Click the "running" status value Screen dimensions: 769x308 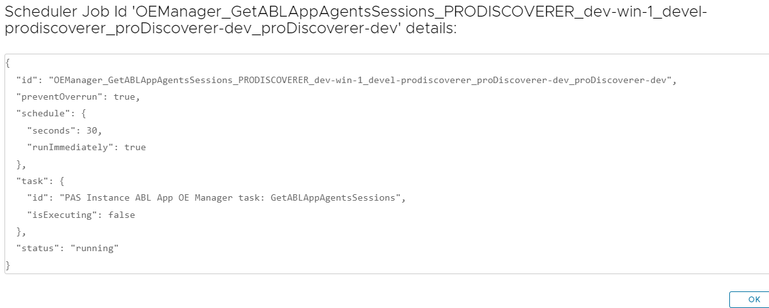coord(95,248)
